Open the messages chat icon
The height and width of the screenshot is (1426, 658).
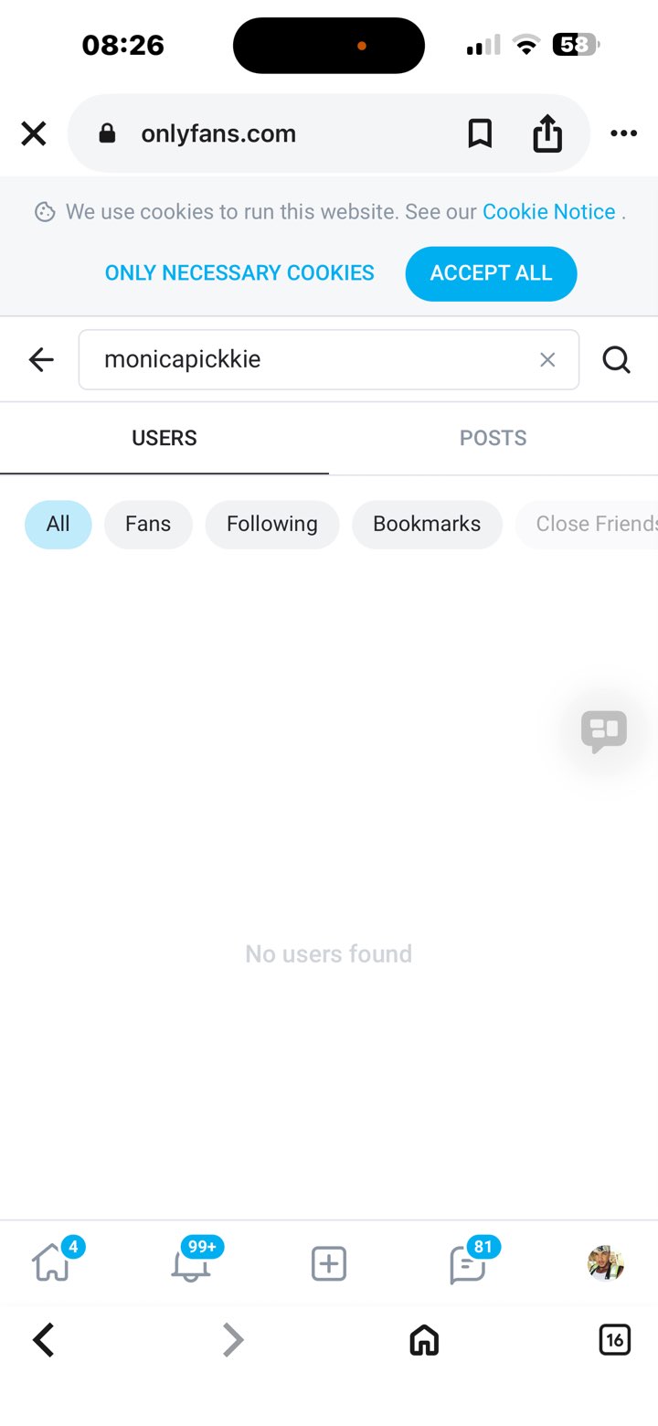(467, 1264)
